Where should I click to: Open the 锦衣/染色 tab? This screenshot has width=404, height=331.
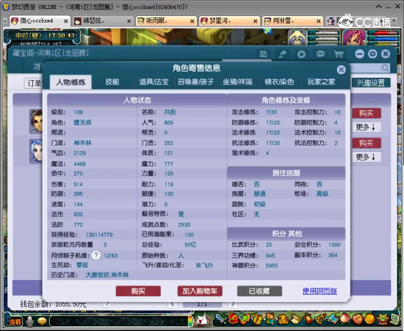click(x=279, y=82)
